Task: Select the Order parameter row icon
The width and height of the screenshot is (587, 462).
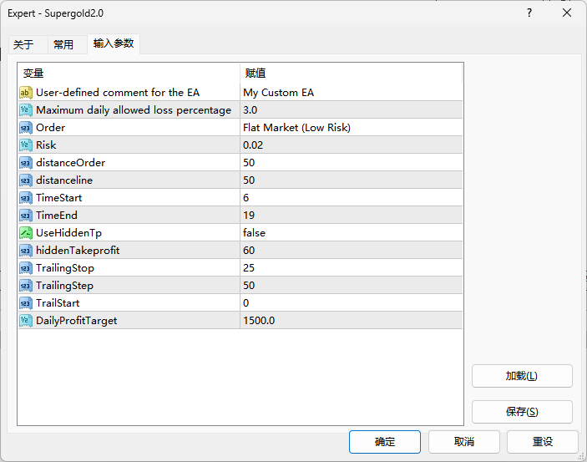Action: click(x=26, y=128)
